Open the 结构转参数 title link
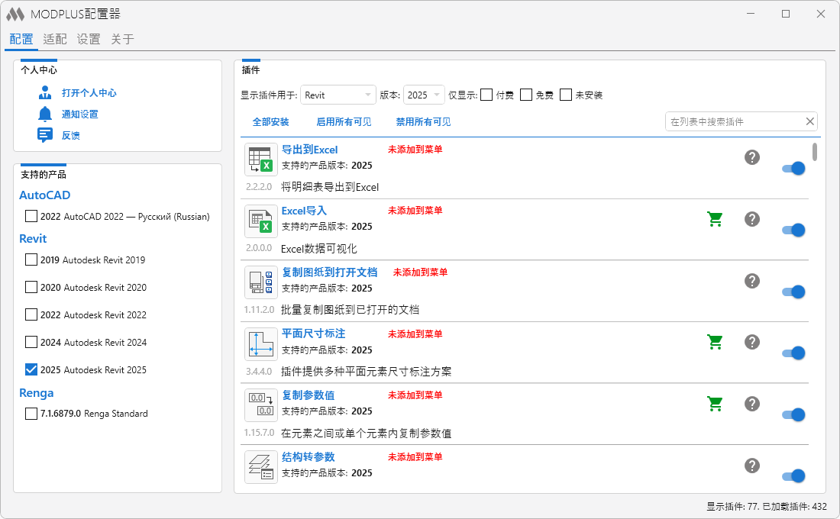The width and height of the screenshot is (840, 519). pos(308,457)
